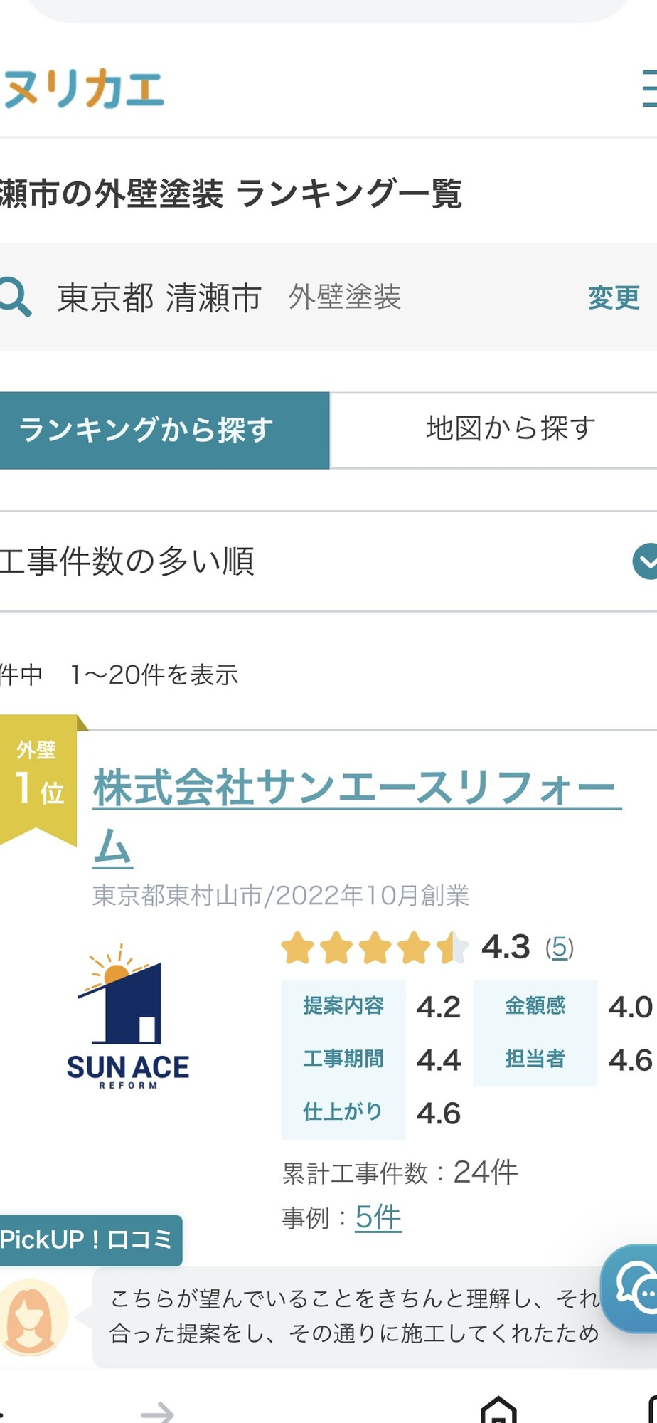This screenshot has height=1423, width=657.
Task: Open the hamburger menu icon
Action: coord(648,88)
